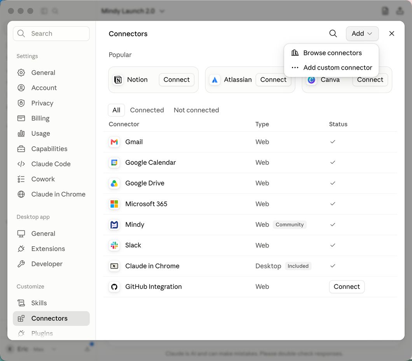Click the share icon in the background window

point(400,11)
